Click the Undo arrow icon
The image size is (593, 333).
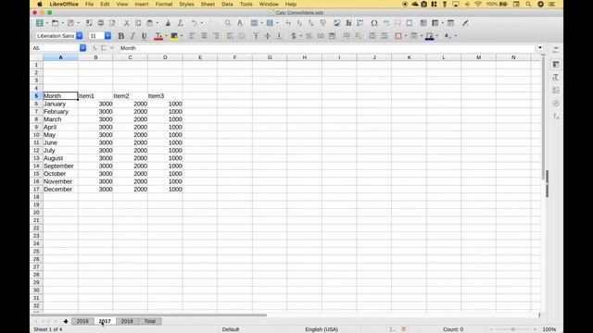[194, 23]
